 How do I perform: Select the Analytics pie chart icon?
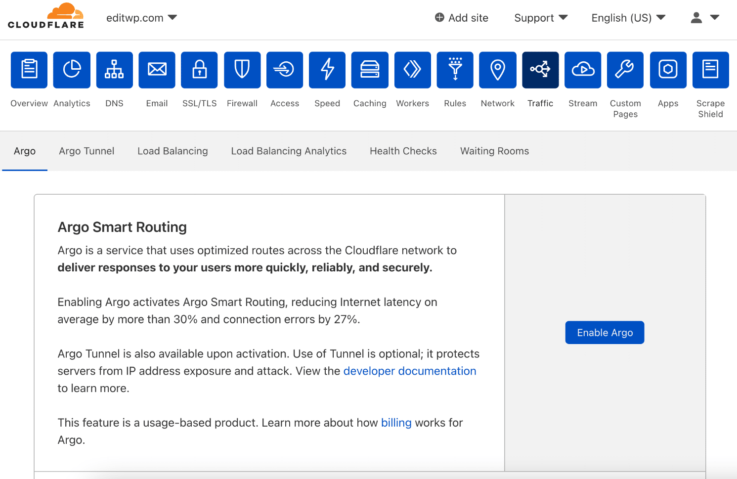click(x=71, y=70)
